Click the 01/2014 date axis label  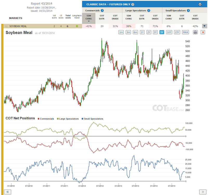point(154,186)
